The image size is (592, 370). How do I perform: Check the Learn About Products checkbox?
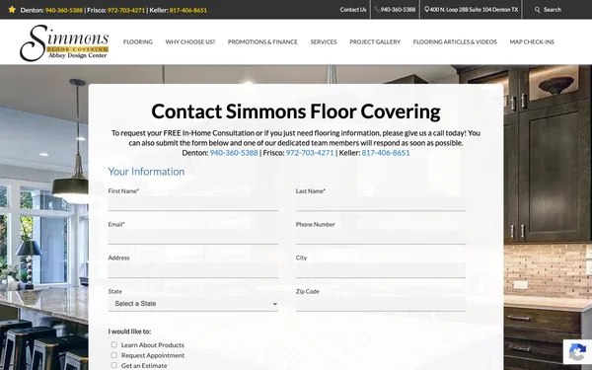[114, 344]
